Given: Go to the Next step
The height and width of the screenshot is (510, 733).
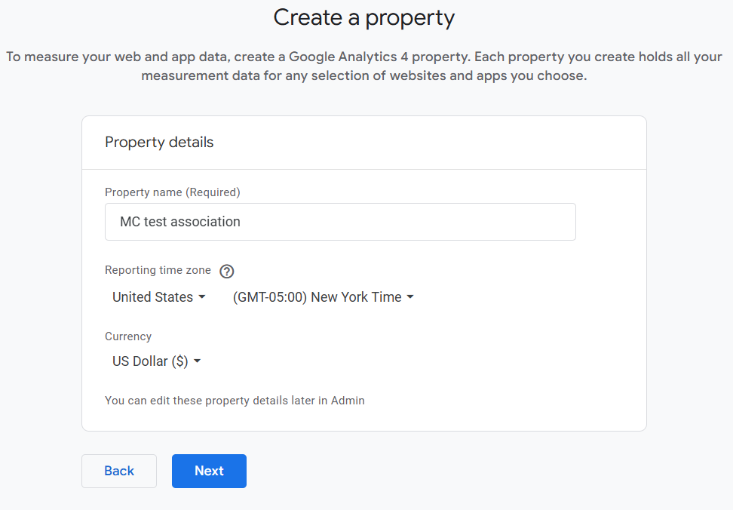Looking at the screenshot, I should click(x=209, y=471).
